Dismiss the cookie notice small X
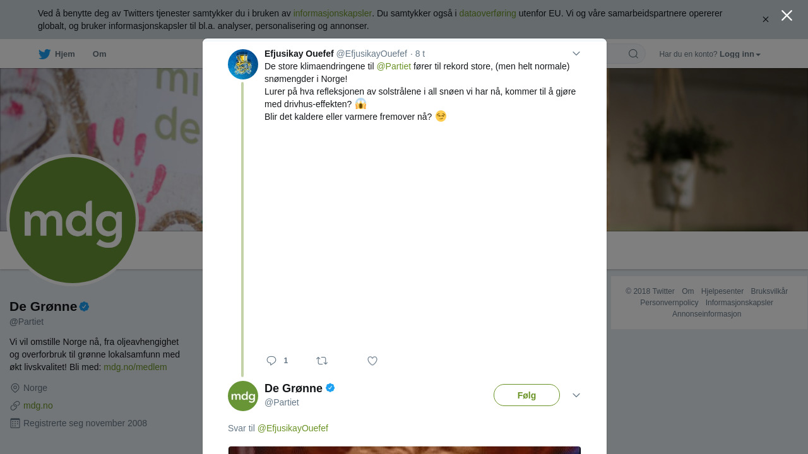The height and width of the screenshot is (454, 808). point(765,20)
